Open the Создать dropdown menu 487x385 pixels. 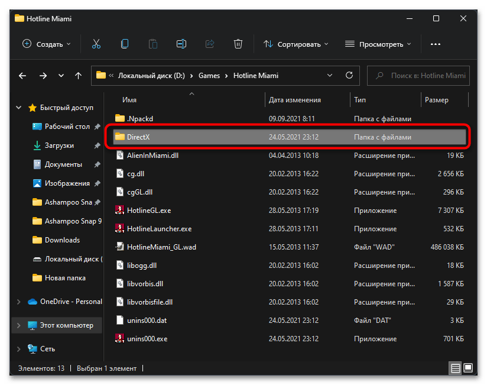tap(46, 44)
